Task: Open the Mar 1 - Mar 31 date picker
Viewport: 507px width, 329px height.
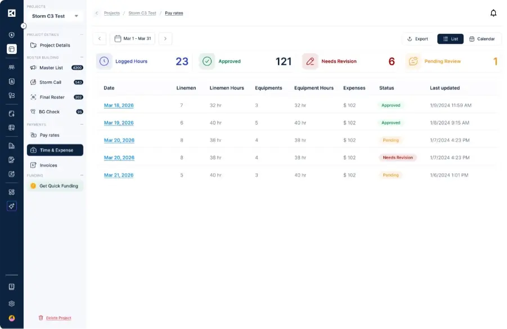Action: pyautogui.click(x=133, y=38)
